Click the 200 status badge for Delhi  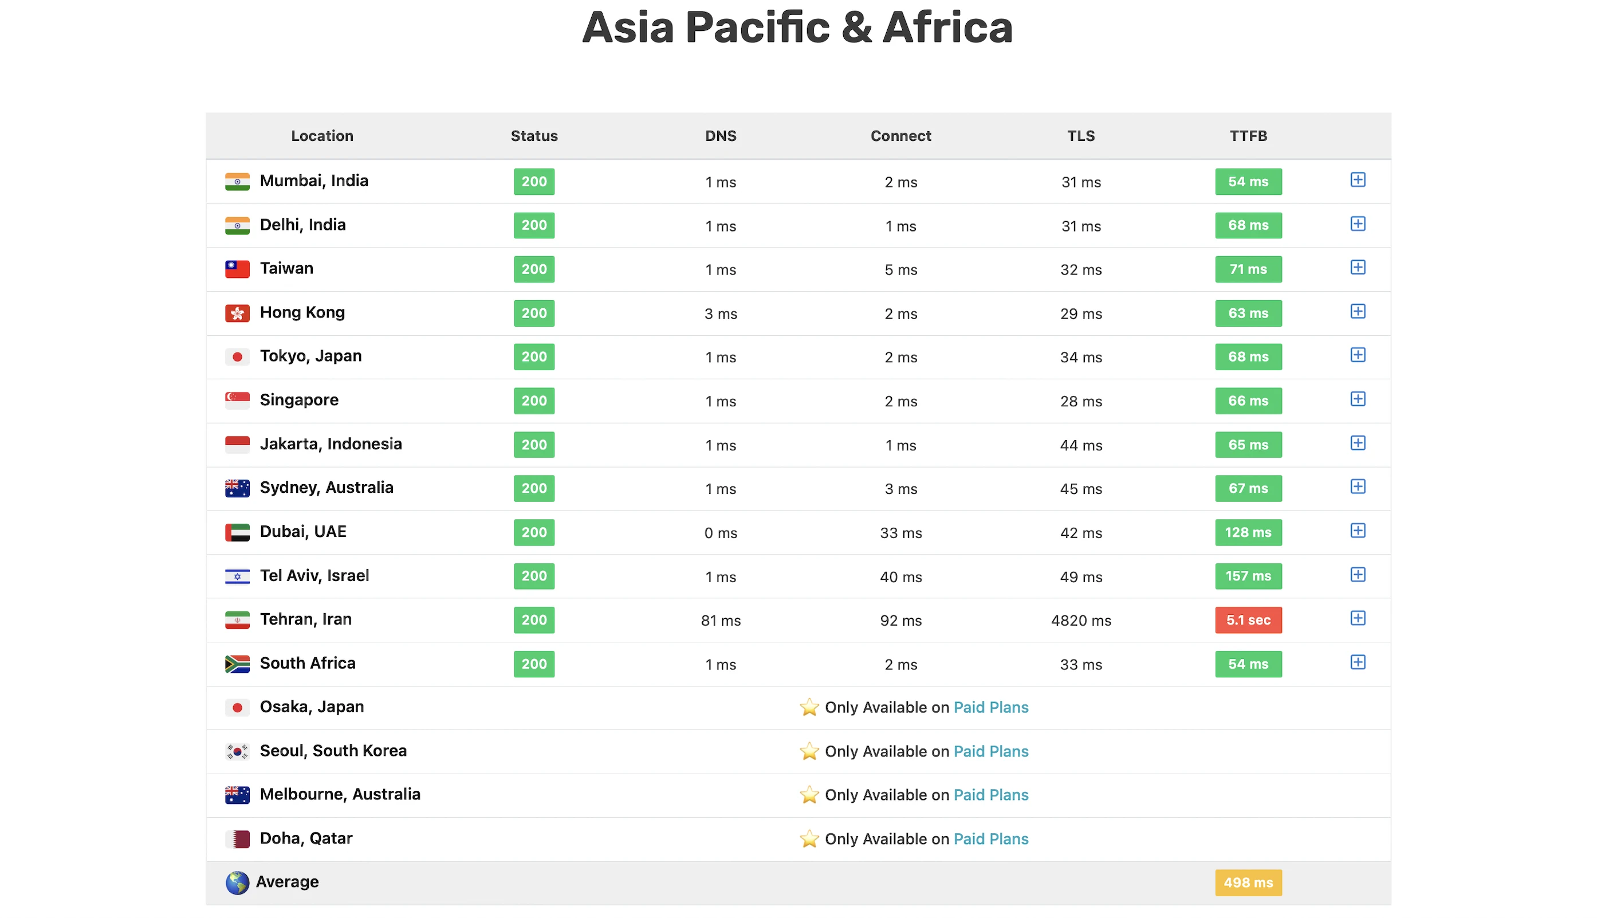[x=534, y=225]
